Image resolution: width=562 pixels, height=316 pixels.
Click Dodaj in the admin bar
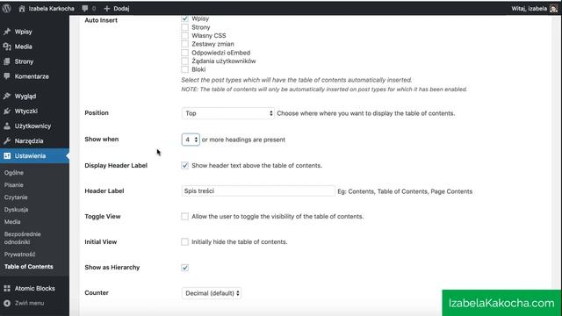121,9
